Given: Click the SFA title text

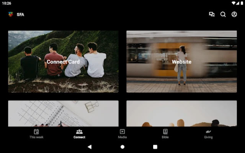Looking at the screenshot, I should tap(20, 15).
